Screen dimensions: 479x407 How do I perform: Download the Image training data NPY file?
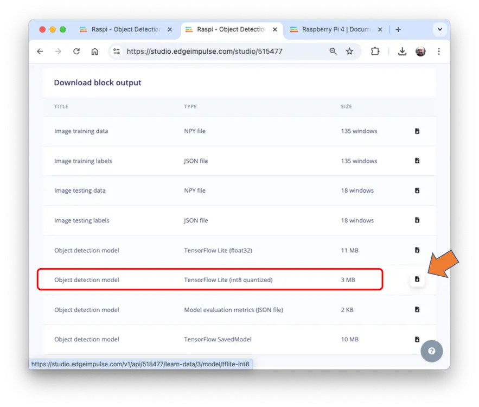tap(417, 131)
